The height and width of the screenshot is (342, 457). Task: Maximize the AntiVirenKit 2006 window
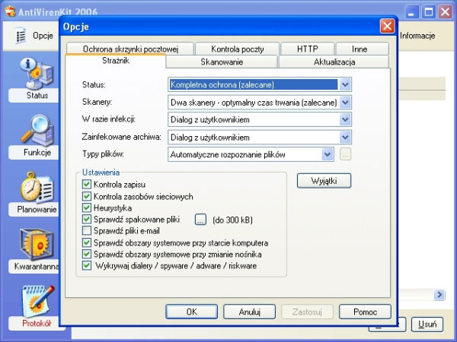(428, 12)
